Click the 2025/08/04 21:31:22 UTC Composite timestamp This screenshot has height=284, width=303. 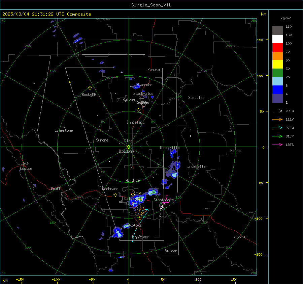[x=46, y=14]
